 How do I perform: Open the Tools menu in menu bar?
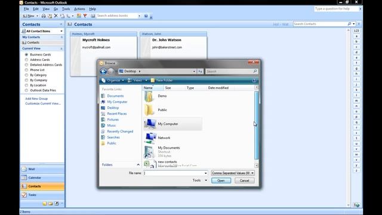point(66,9)
